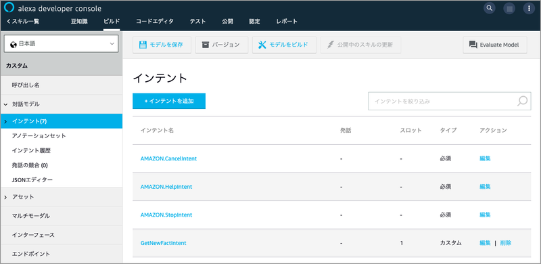Open インテント履歴 in sidebar
The height and width of the screenshot is (264, 541).
(x=31, y=151)
